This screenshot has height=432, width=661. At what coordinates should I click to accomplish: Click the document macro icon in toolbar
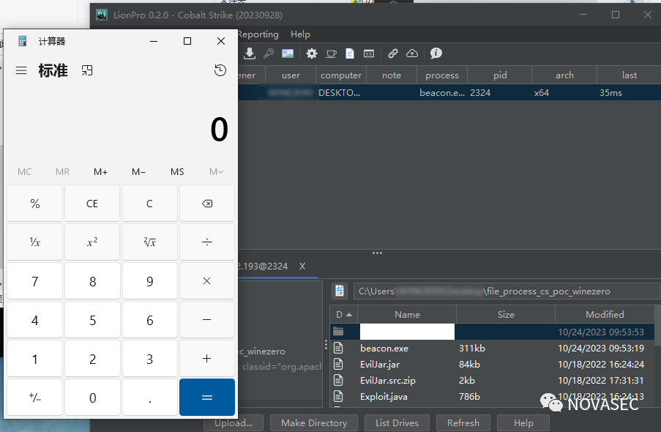tap(350, 53)
